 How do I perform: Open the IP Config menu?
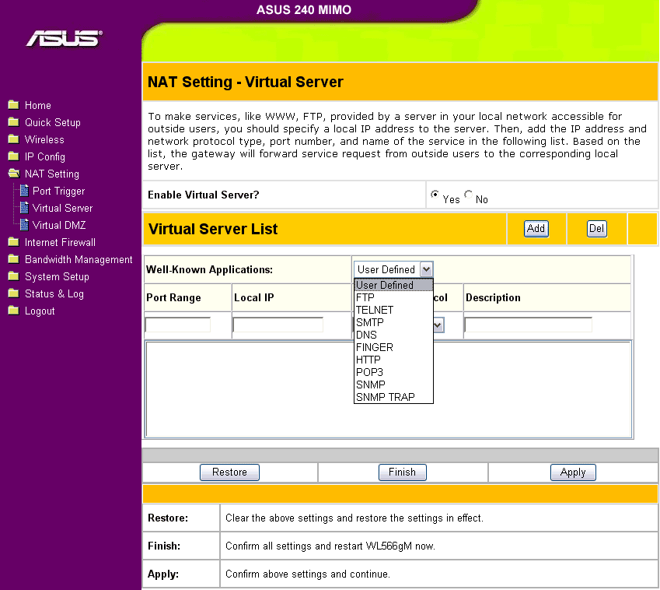45,156
